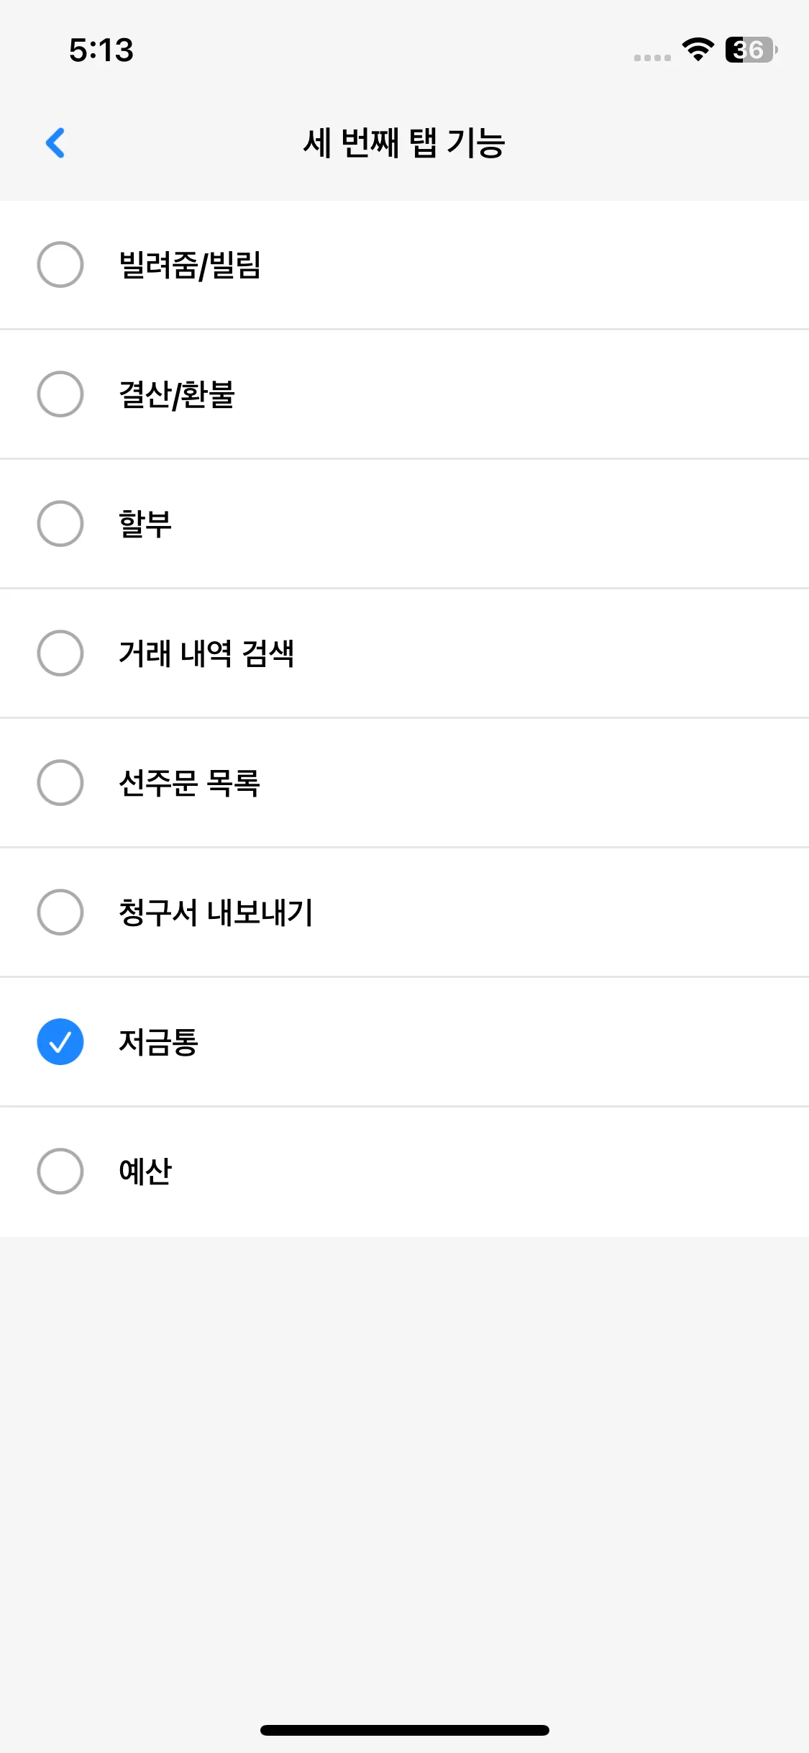This screenshot has width=809, height=1753.
Task: Click the Wi-Fi status icon
Action: pos(698,50)
